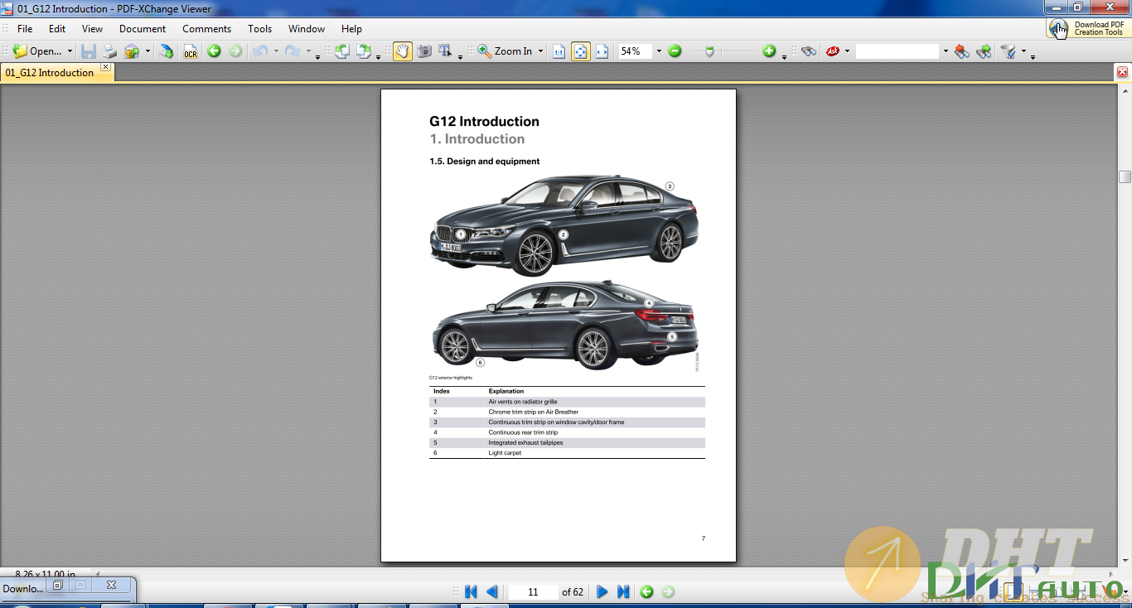The image size is (1132, 608).
Task: Go to previous page arrow
Action: point(491,591)
